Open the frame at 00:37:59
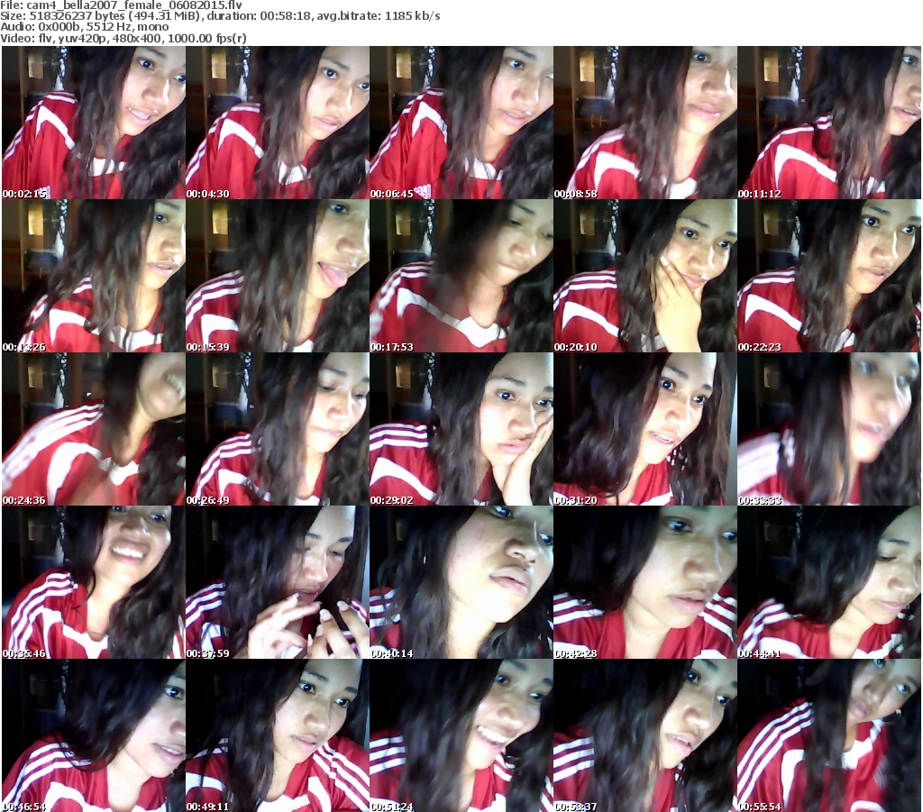Viewport: 923px width, 812px height. point(278,582)
